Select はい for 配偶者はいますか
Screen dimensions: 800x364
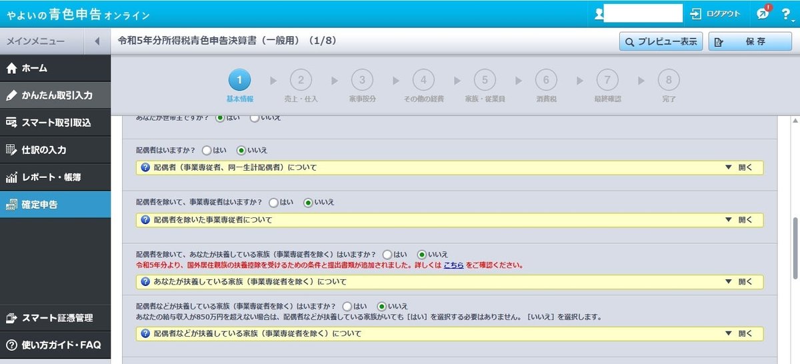click(x=206, y=151)
